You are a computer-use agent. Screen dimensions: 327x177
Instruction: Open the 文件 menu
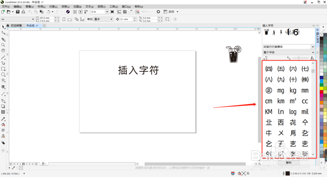(x=6, y=7)
